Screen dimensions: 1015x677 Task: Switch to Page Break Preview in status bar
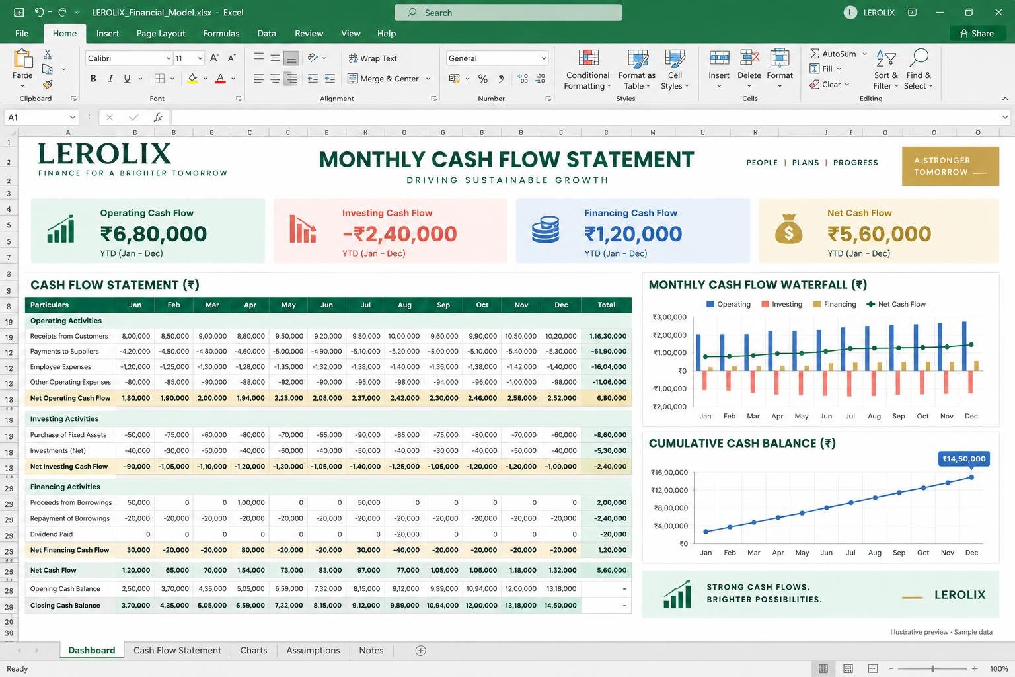point(873,669)
